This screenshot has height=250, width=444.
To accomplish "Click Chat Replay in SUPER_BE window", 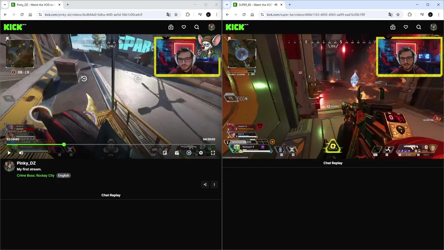I will pos(333,163).
